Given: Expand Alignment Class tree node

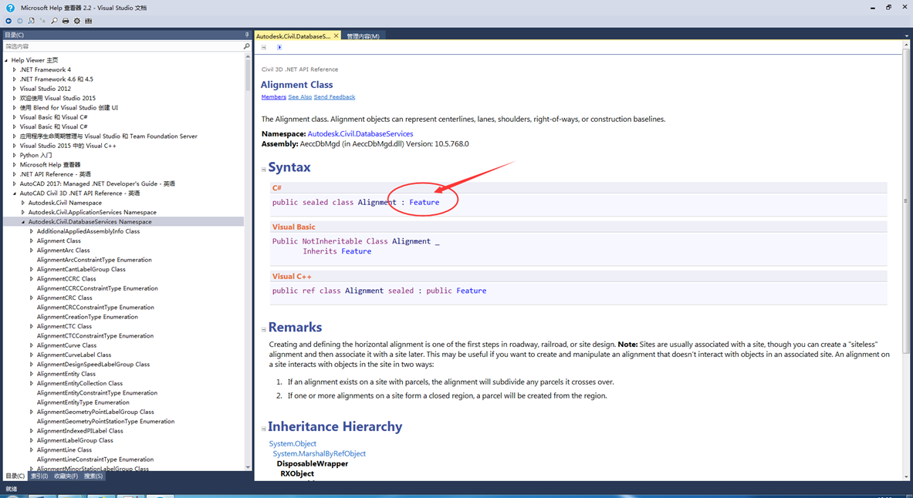Looking at the screenshot, I should click(32, 241).
